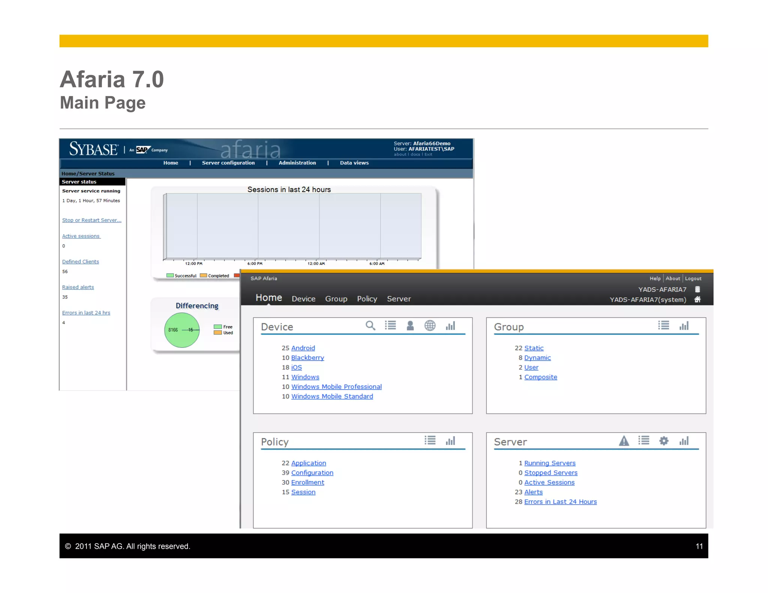Click the Sybase logo in old Afaria window

coord(93,149)
